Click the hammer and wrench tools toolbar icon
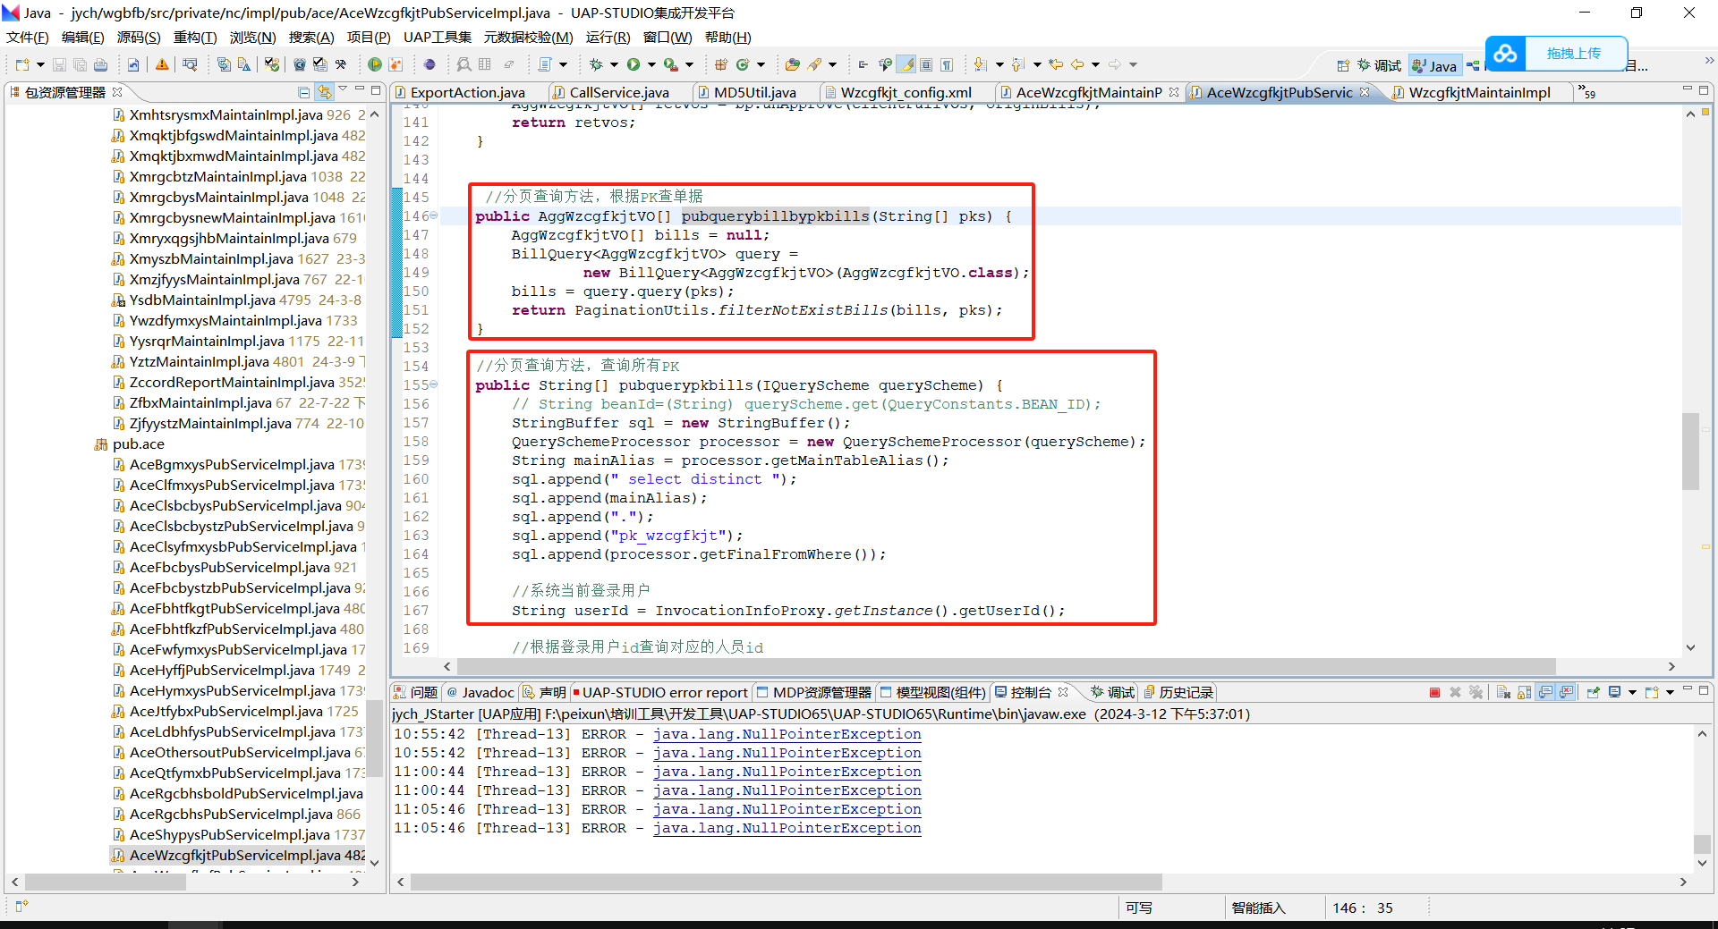The image size is (1718, 929). point(340,64)
